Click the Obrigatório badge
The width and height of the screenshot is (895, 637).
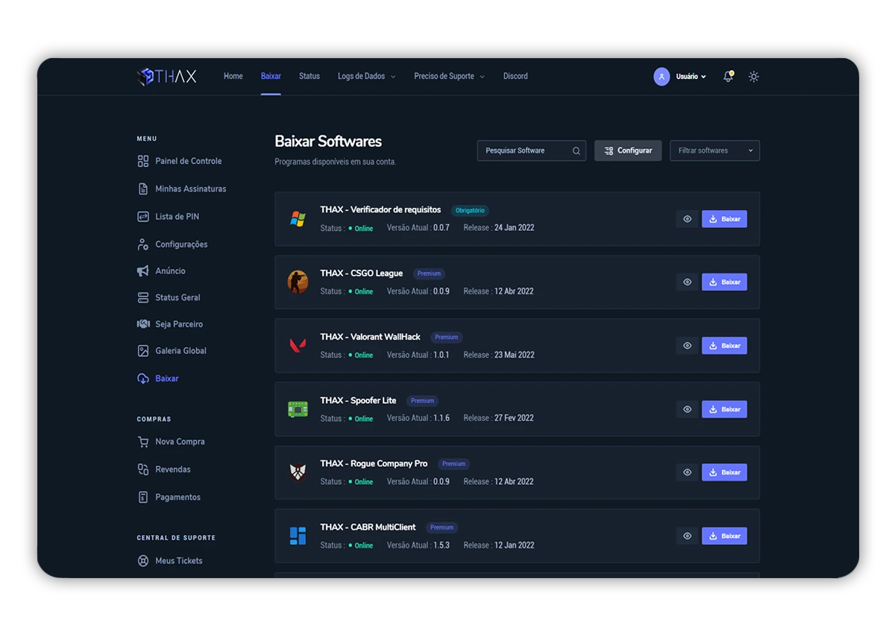[x=470, y=210]
